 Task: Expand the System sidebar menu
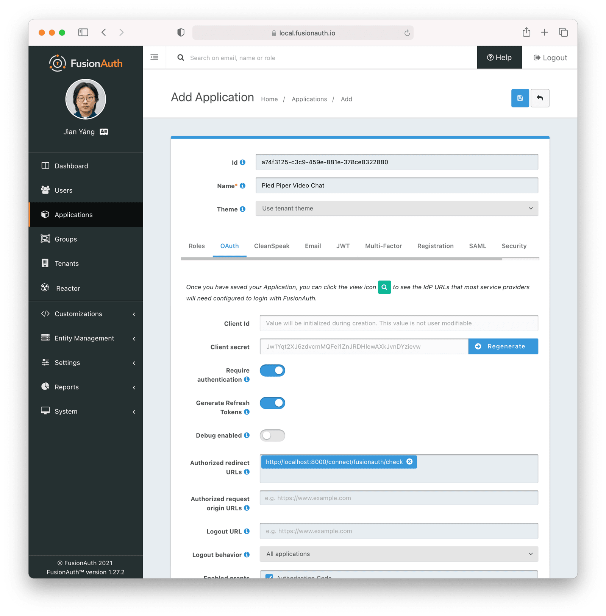86,412
